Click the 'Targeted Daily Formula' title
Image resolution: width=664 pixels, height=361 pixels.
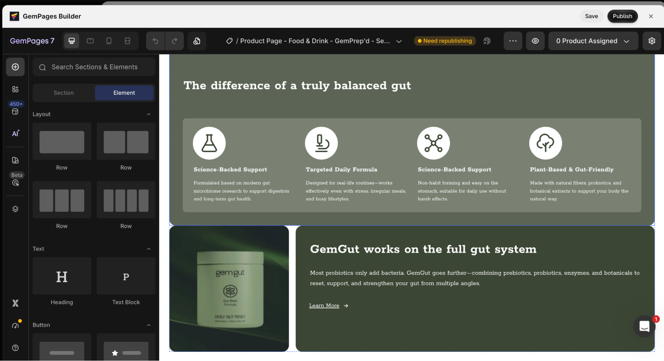[x=341, y=169]
